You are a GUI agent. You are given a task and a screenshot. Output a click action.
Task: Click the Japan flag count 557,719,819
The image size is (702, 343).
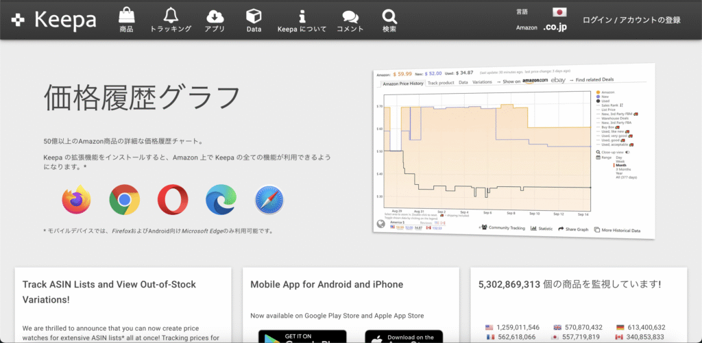coord(577,338)
